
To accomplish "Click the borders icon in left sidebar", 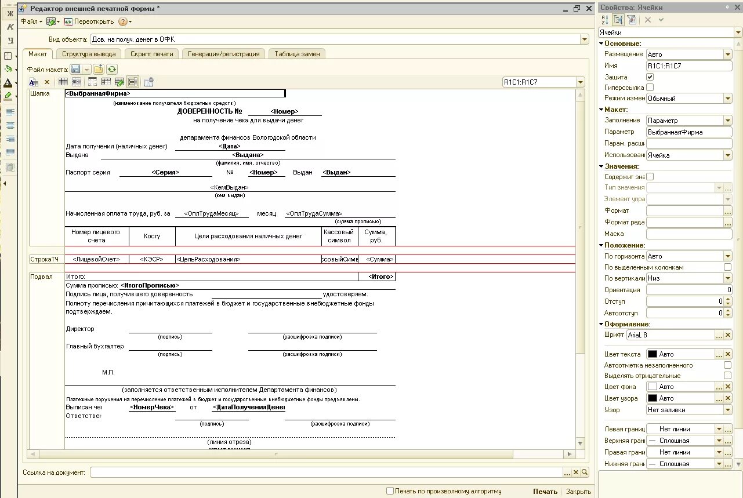I will [8, 56].
